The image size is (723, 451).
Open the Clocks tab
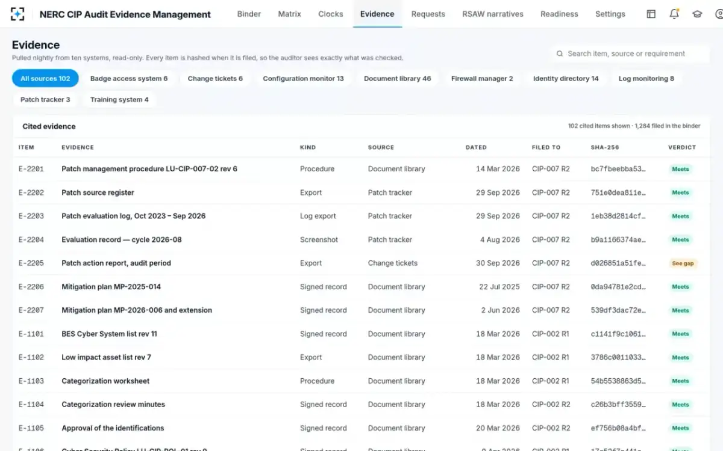[x=331, y=14]
